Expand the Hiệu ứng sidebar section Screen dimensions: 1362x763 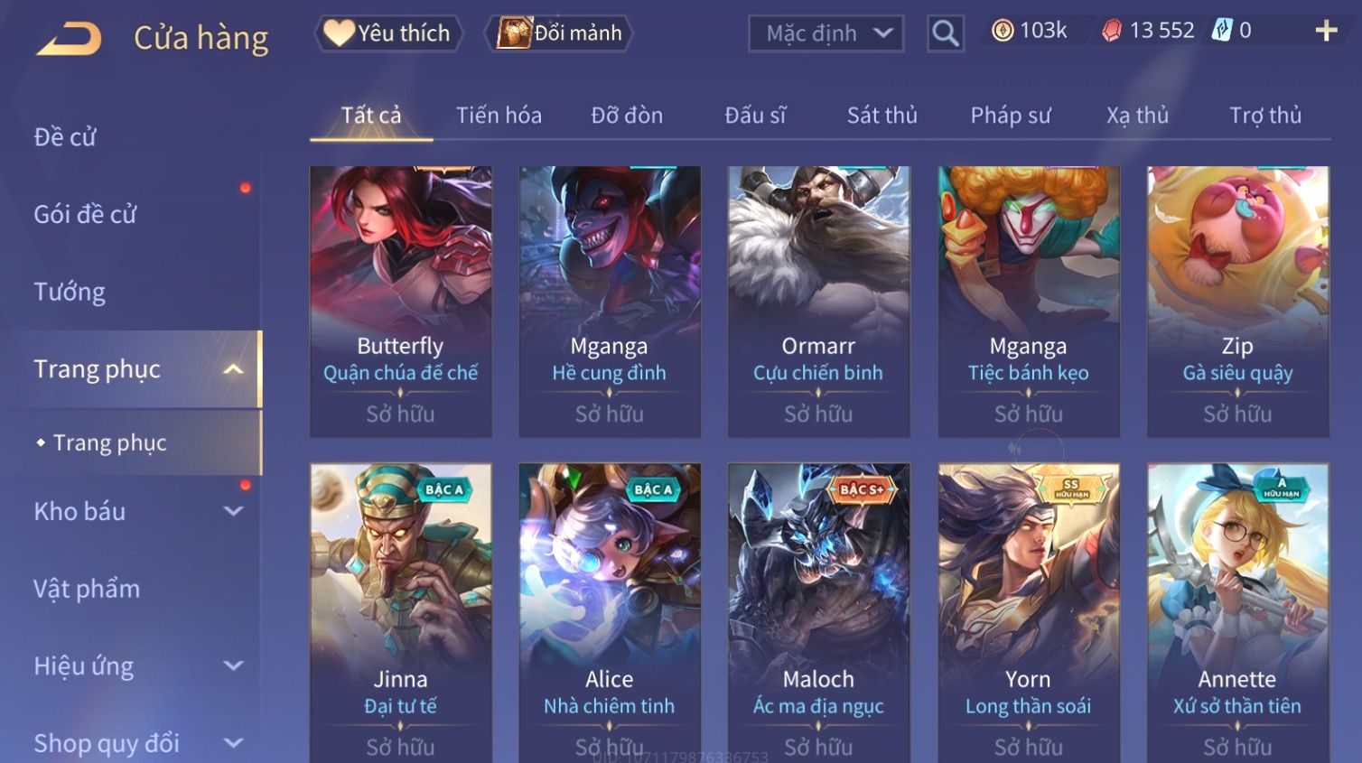pos(233,666)
